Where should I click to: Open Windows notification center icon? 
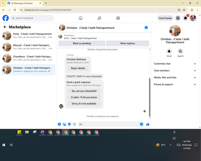(x=196, y=145)
